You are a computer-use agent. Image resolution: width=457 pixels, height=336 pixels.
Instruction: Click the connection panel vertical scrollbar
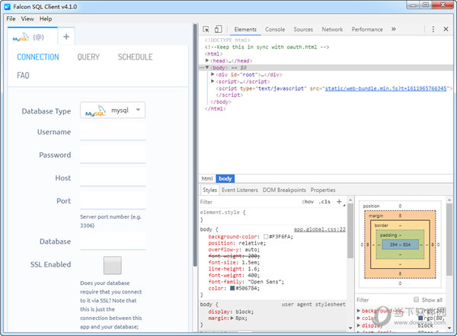coord(195,145)
